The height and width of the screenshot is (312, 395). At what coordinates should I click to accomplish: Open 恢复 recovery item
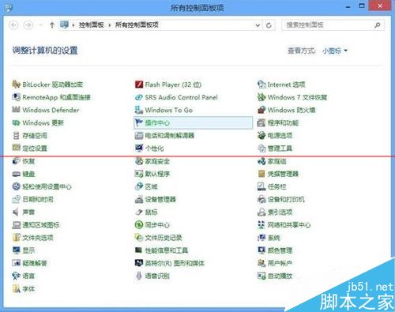tap(24, 161)
